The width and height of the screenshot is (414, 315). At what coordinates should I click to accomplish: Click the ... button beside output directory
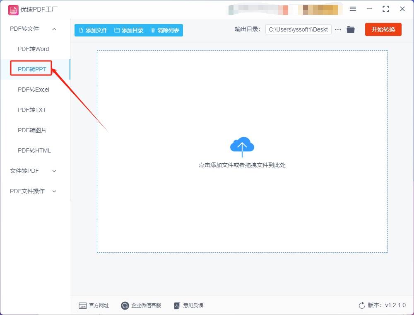click(x=338, y=29)
